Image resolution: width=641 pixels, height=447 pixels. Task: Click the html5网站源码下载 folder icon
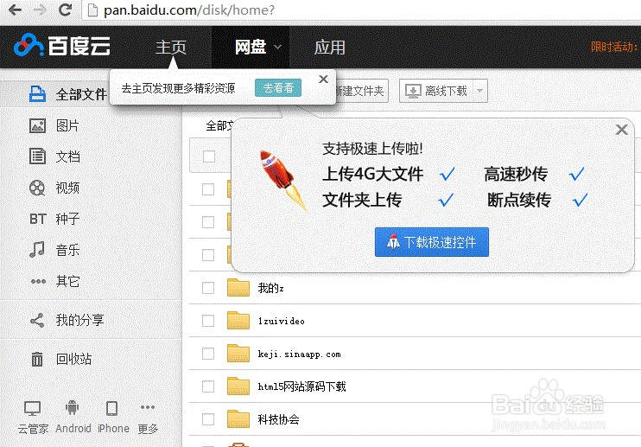[x=238, y=386]
